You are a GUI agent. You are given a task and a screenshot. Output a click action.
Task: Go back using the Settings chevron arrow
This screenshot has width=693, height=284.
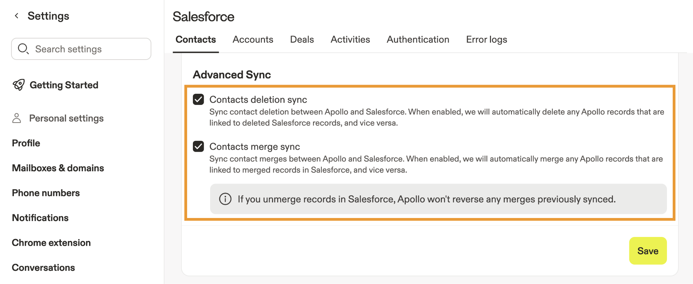click(x=17, y=16)
